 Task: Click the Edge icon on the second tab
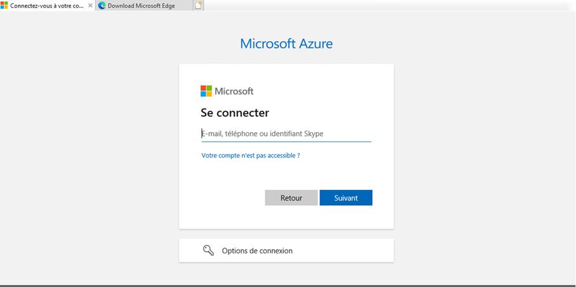(x=102, y=6)
